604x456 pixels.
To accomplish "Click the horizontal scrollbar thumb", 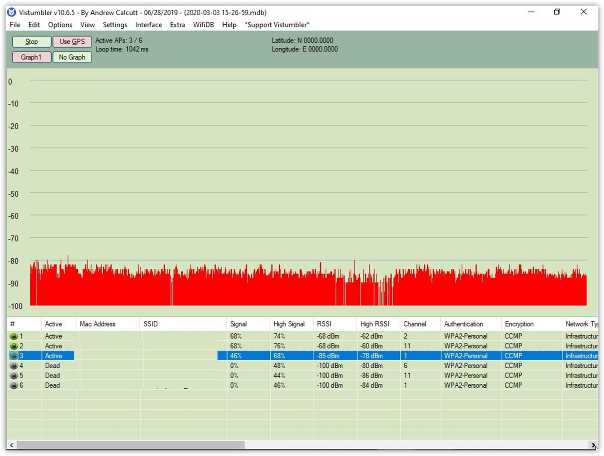I will pos(130,445).
